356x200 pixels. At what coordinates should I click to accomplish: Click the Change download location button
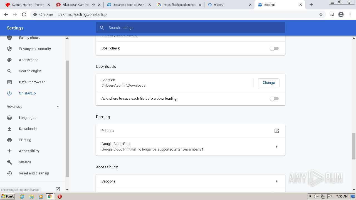269,83
